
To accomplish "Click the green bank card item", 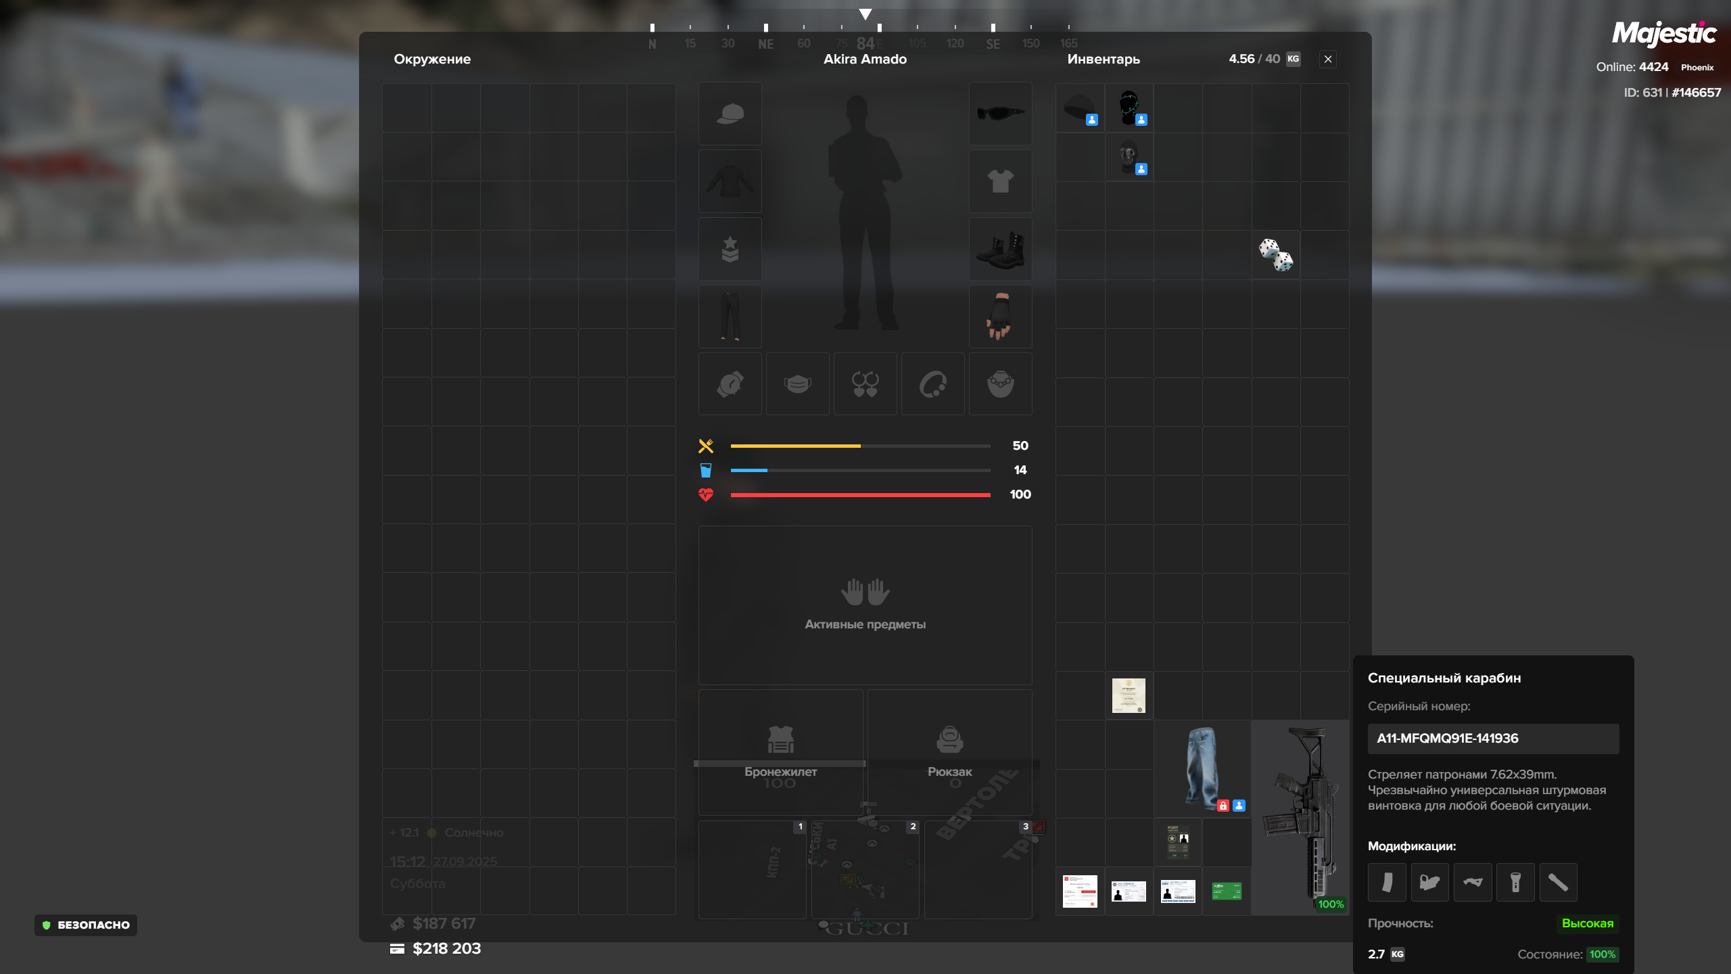I will coord(1226,891).
